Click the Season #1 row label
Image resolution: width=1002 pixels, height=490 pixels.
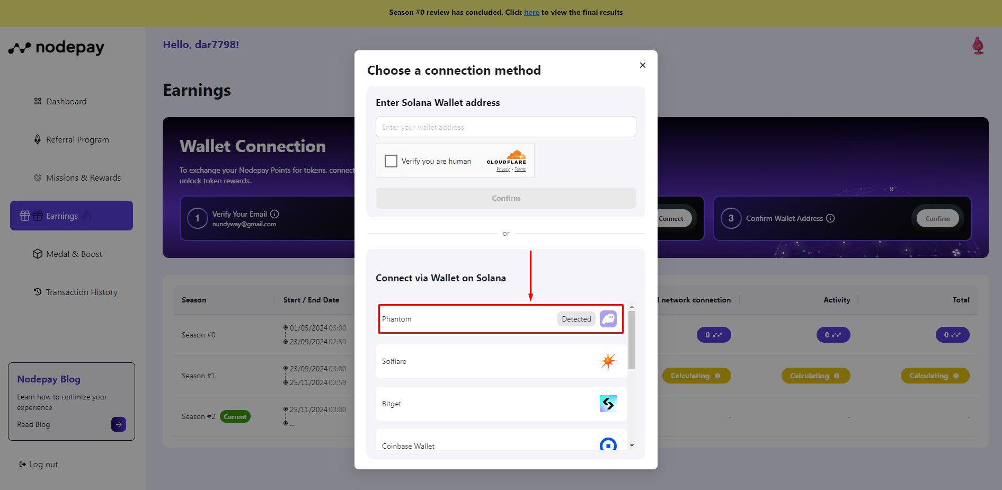click(198, 376)
